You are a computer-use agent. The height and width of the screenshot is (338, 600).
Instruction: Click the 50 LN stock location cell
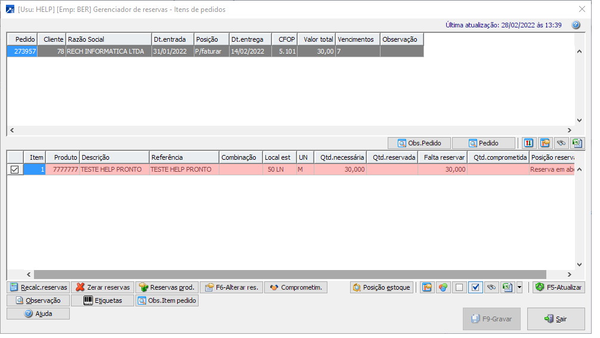click(x=279, y=169)
